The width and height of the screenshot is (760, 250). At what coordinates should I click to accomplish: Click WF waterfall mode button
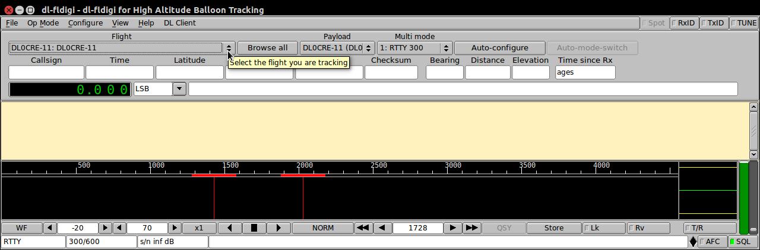click(x=21, y=227)
